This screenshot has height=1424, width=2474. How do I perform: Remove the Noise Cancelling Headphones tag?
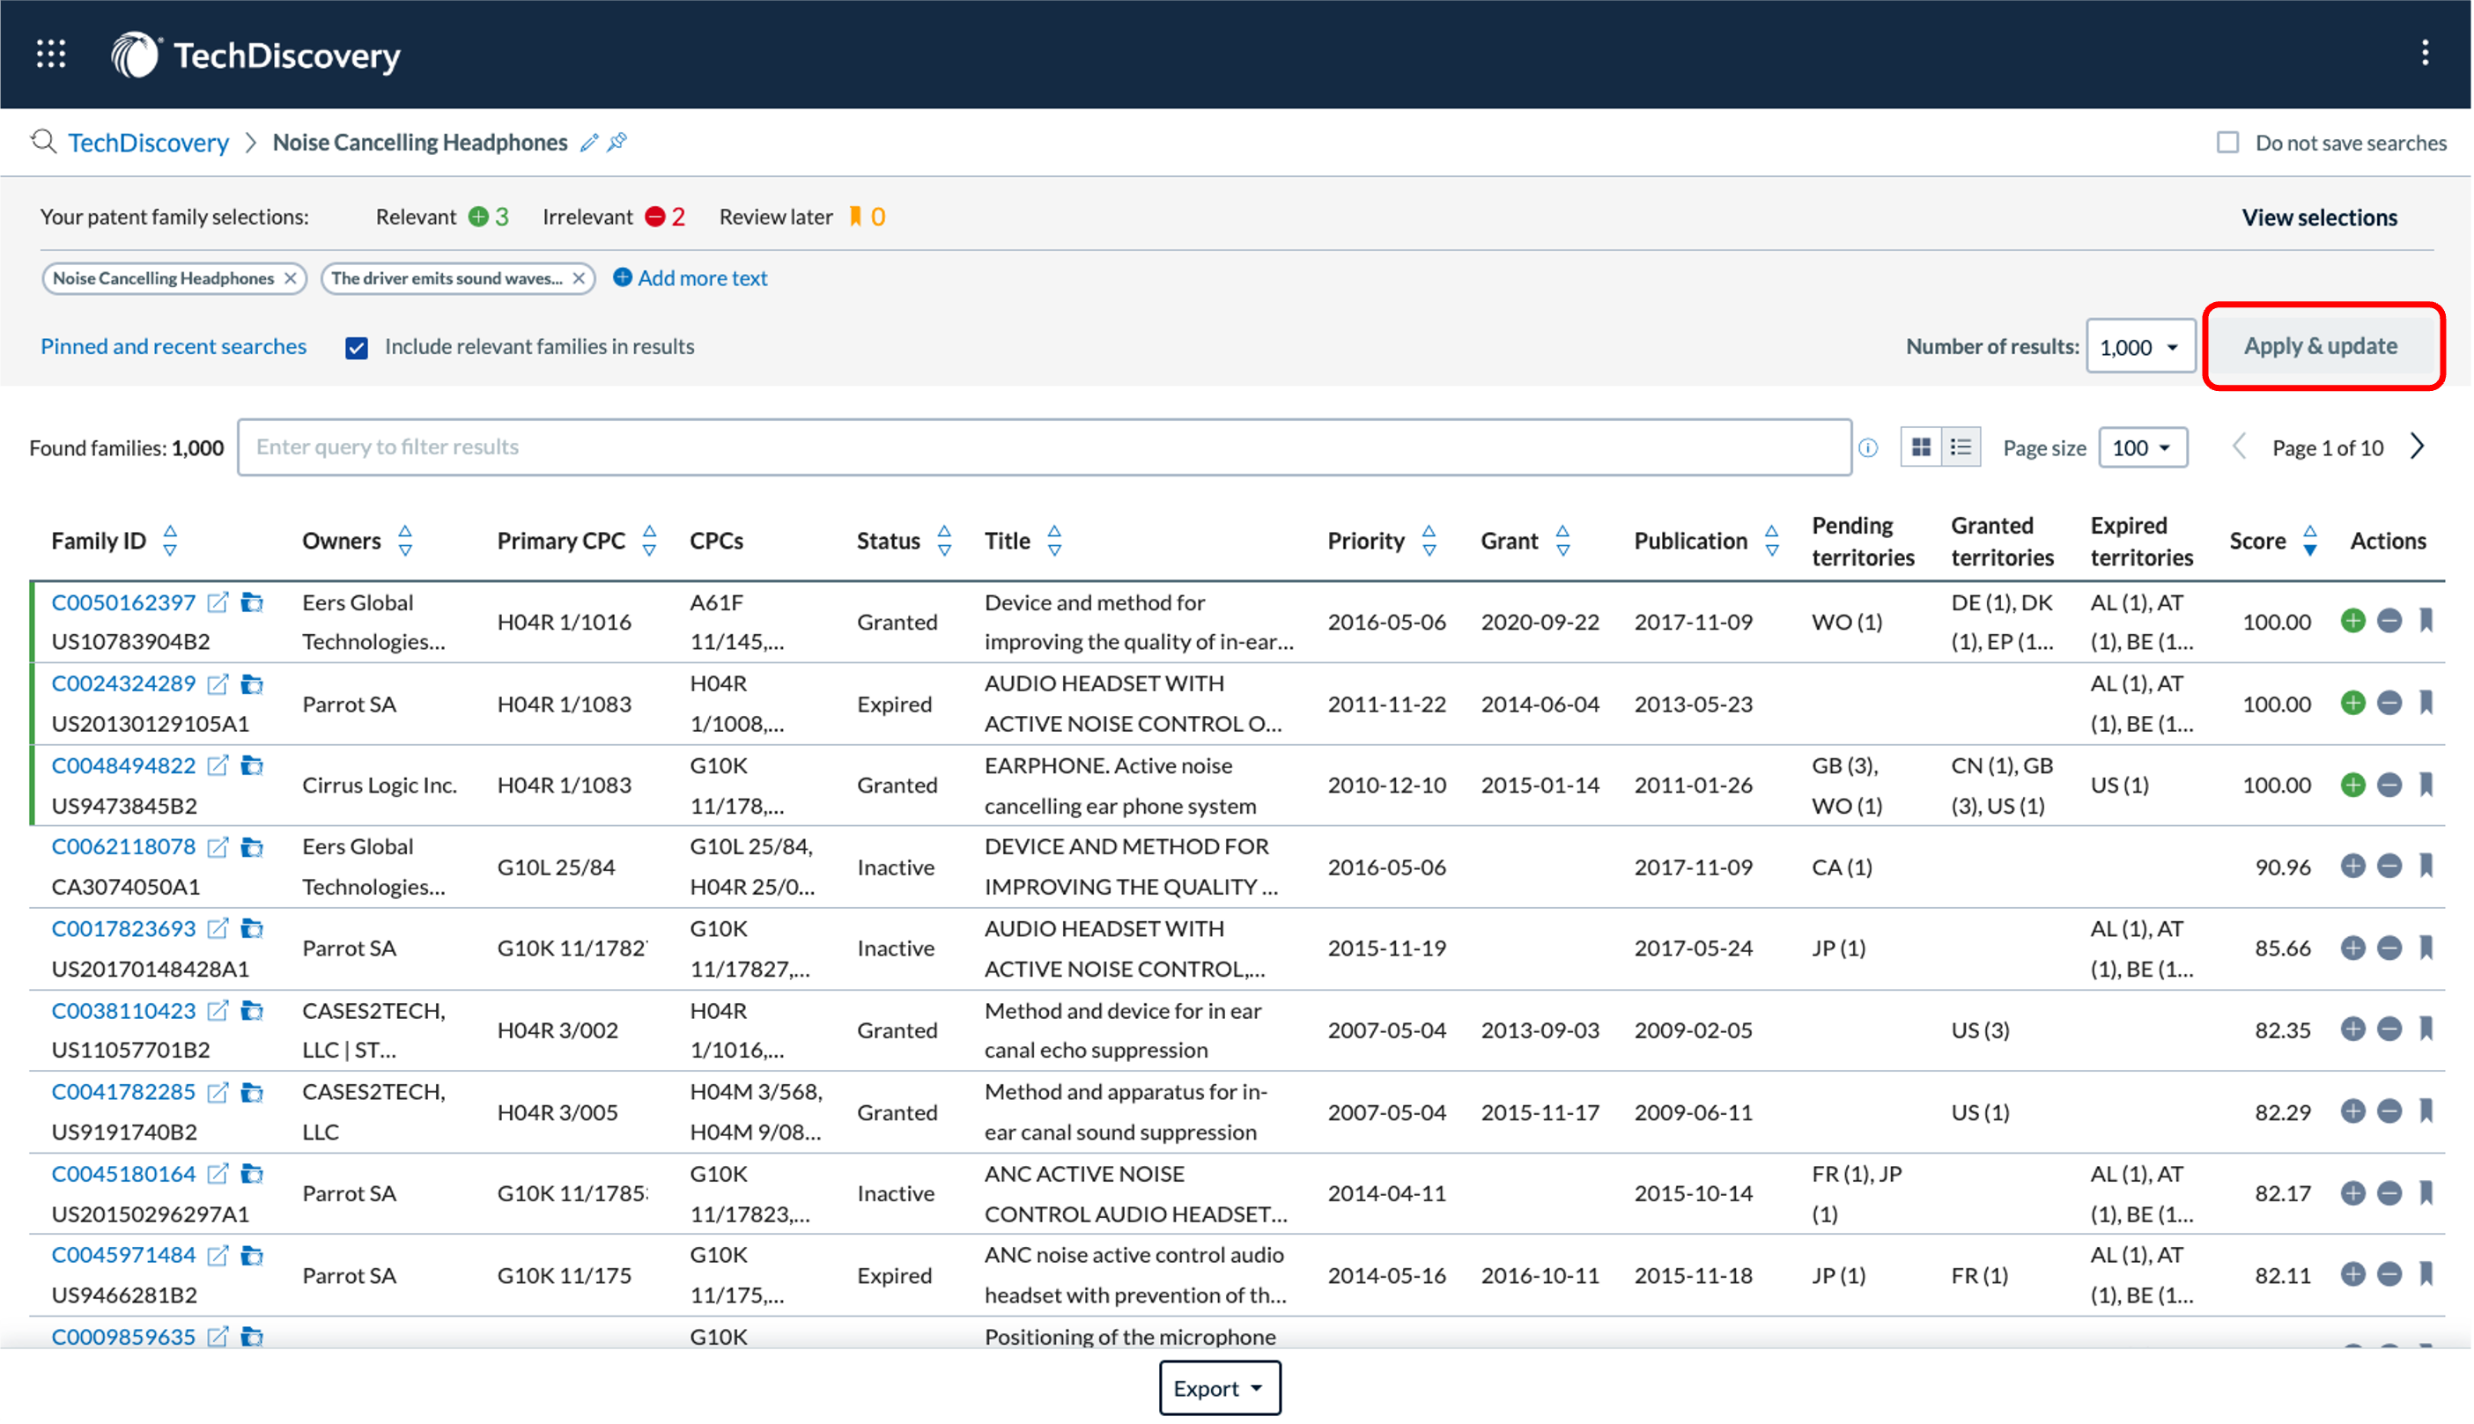(291, 279)
